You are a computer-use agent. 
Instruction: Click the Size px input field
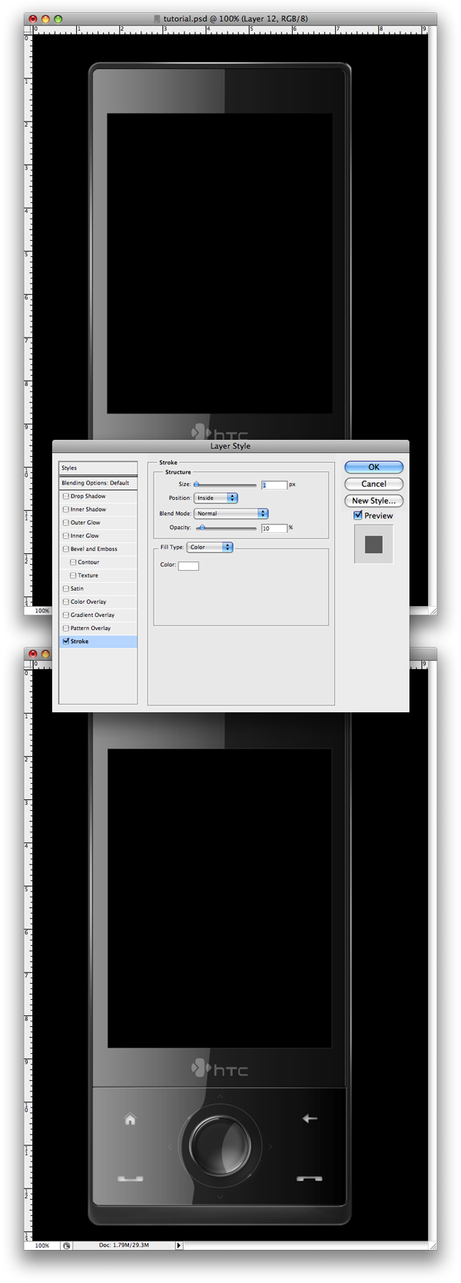click(274, 485)
